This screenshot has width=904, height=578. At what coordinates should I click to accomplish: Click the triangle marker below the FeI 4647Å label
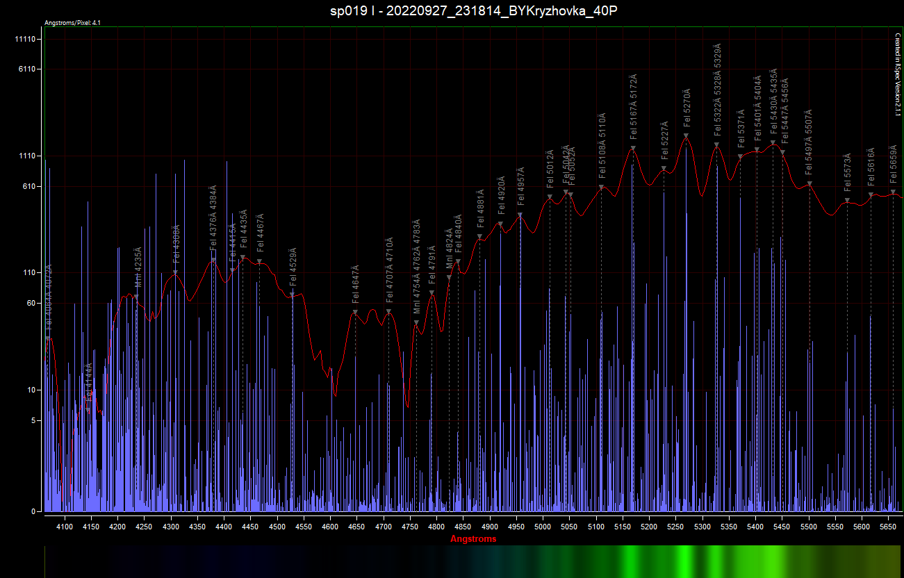point(356,313)
